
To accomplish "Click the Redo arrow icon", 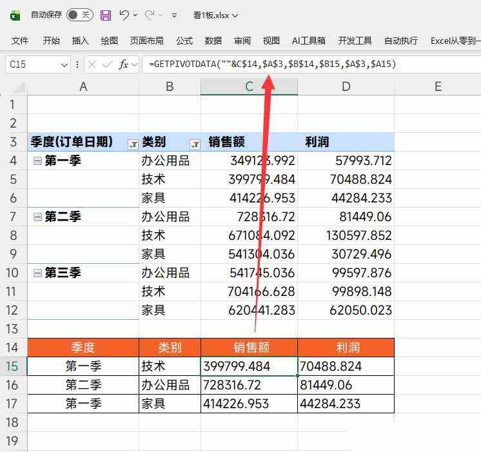I will (150, 15).
